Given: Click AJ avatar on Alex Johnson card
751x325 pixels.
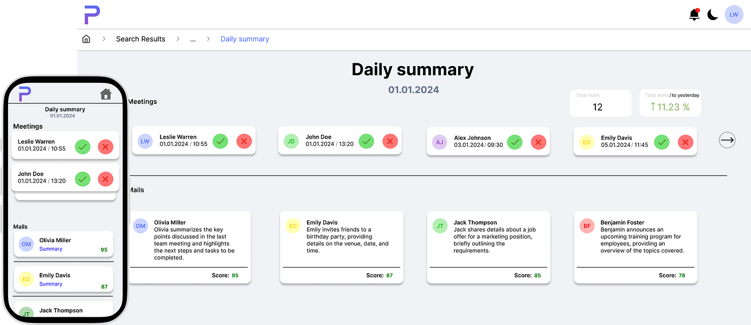Looking at the screenshot, I should coord(440,142).
